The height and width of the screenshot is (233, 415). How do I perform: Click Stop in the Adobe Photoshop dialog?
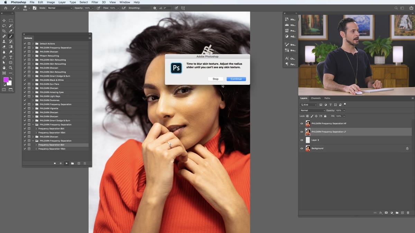[x=215, y=79]
